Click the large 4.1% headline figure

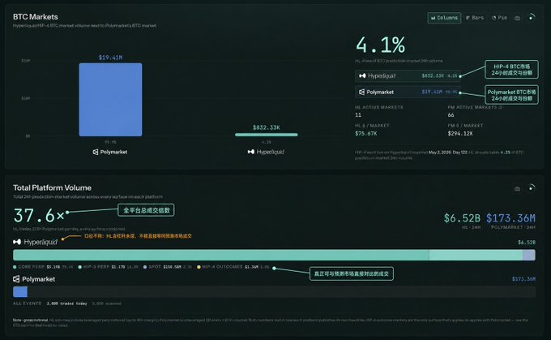(381, 45)
